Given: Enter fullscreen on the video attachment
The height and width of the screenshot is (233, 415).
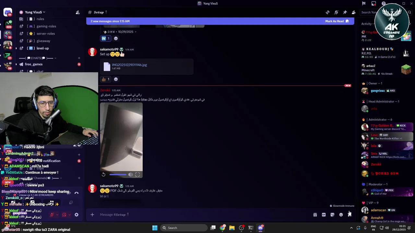Looking at the screenshot, I should pyautogui.click(x=137, y=174).
